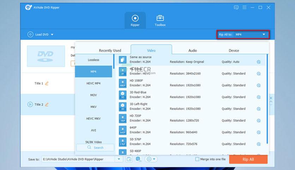Open the bottom settings gear dropdown

(151, 159)
